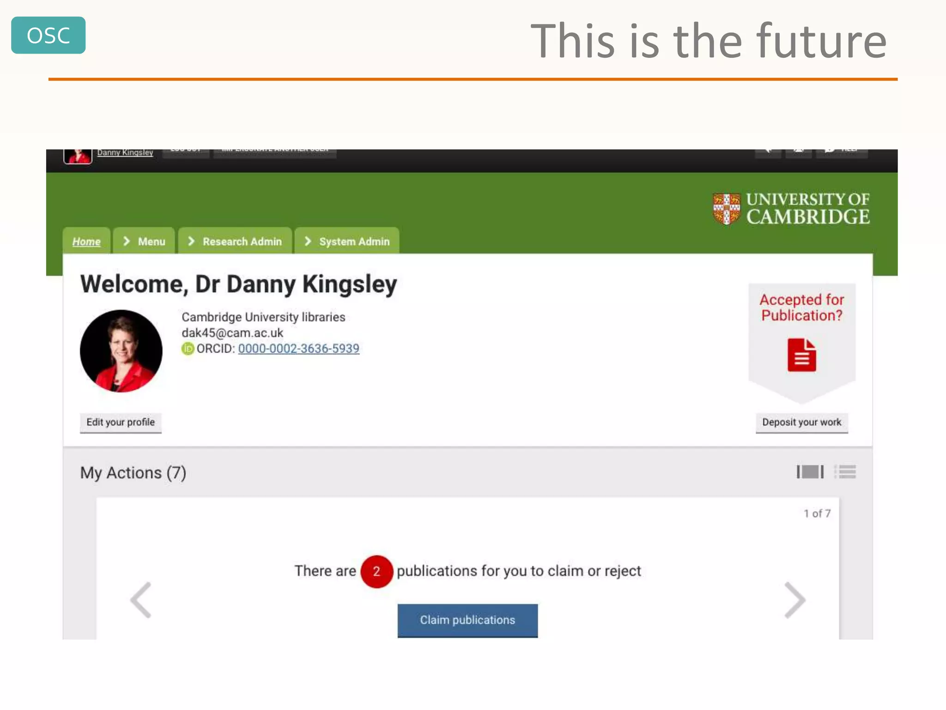946x710 pixels.
Task: Click the red 2 publications badge
Action: 376,571
